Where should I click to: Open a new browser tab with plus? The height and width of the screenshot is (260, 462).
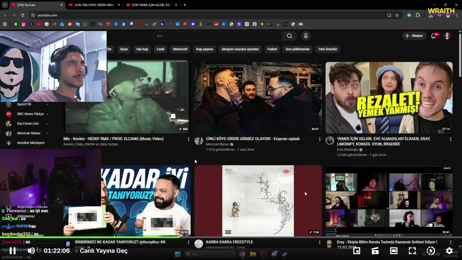[x=185, y=5]
